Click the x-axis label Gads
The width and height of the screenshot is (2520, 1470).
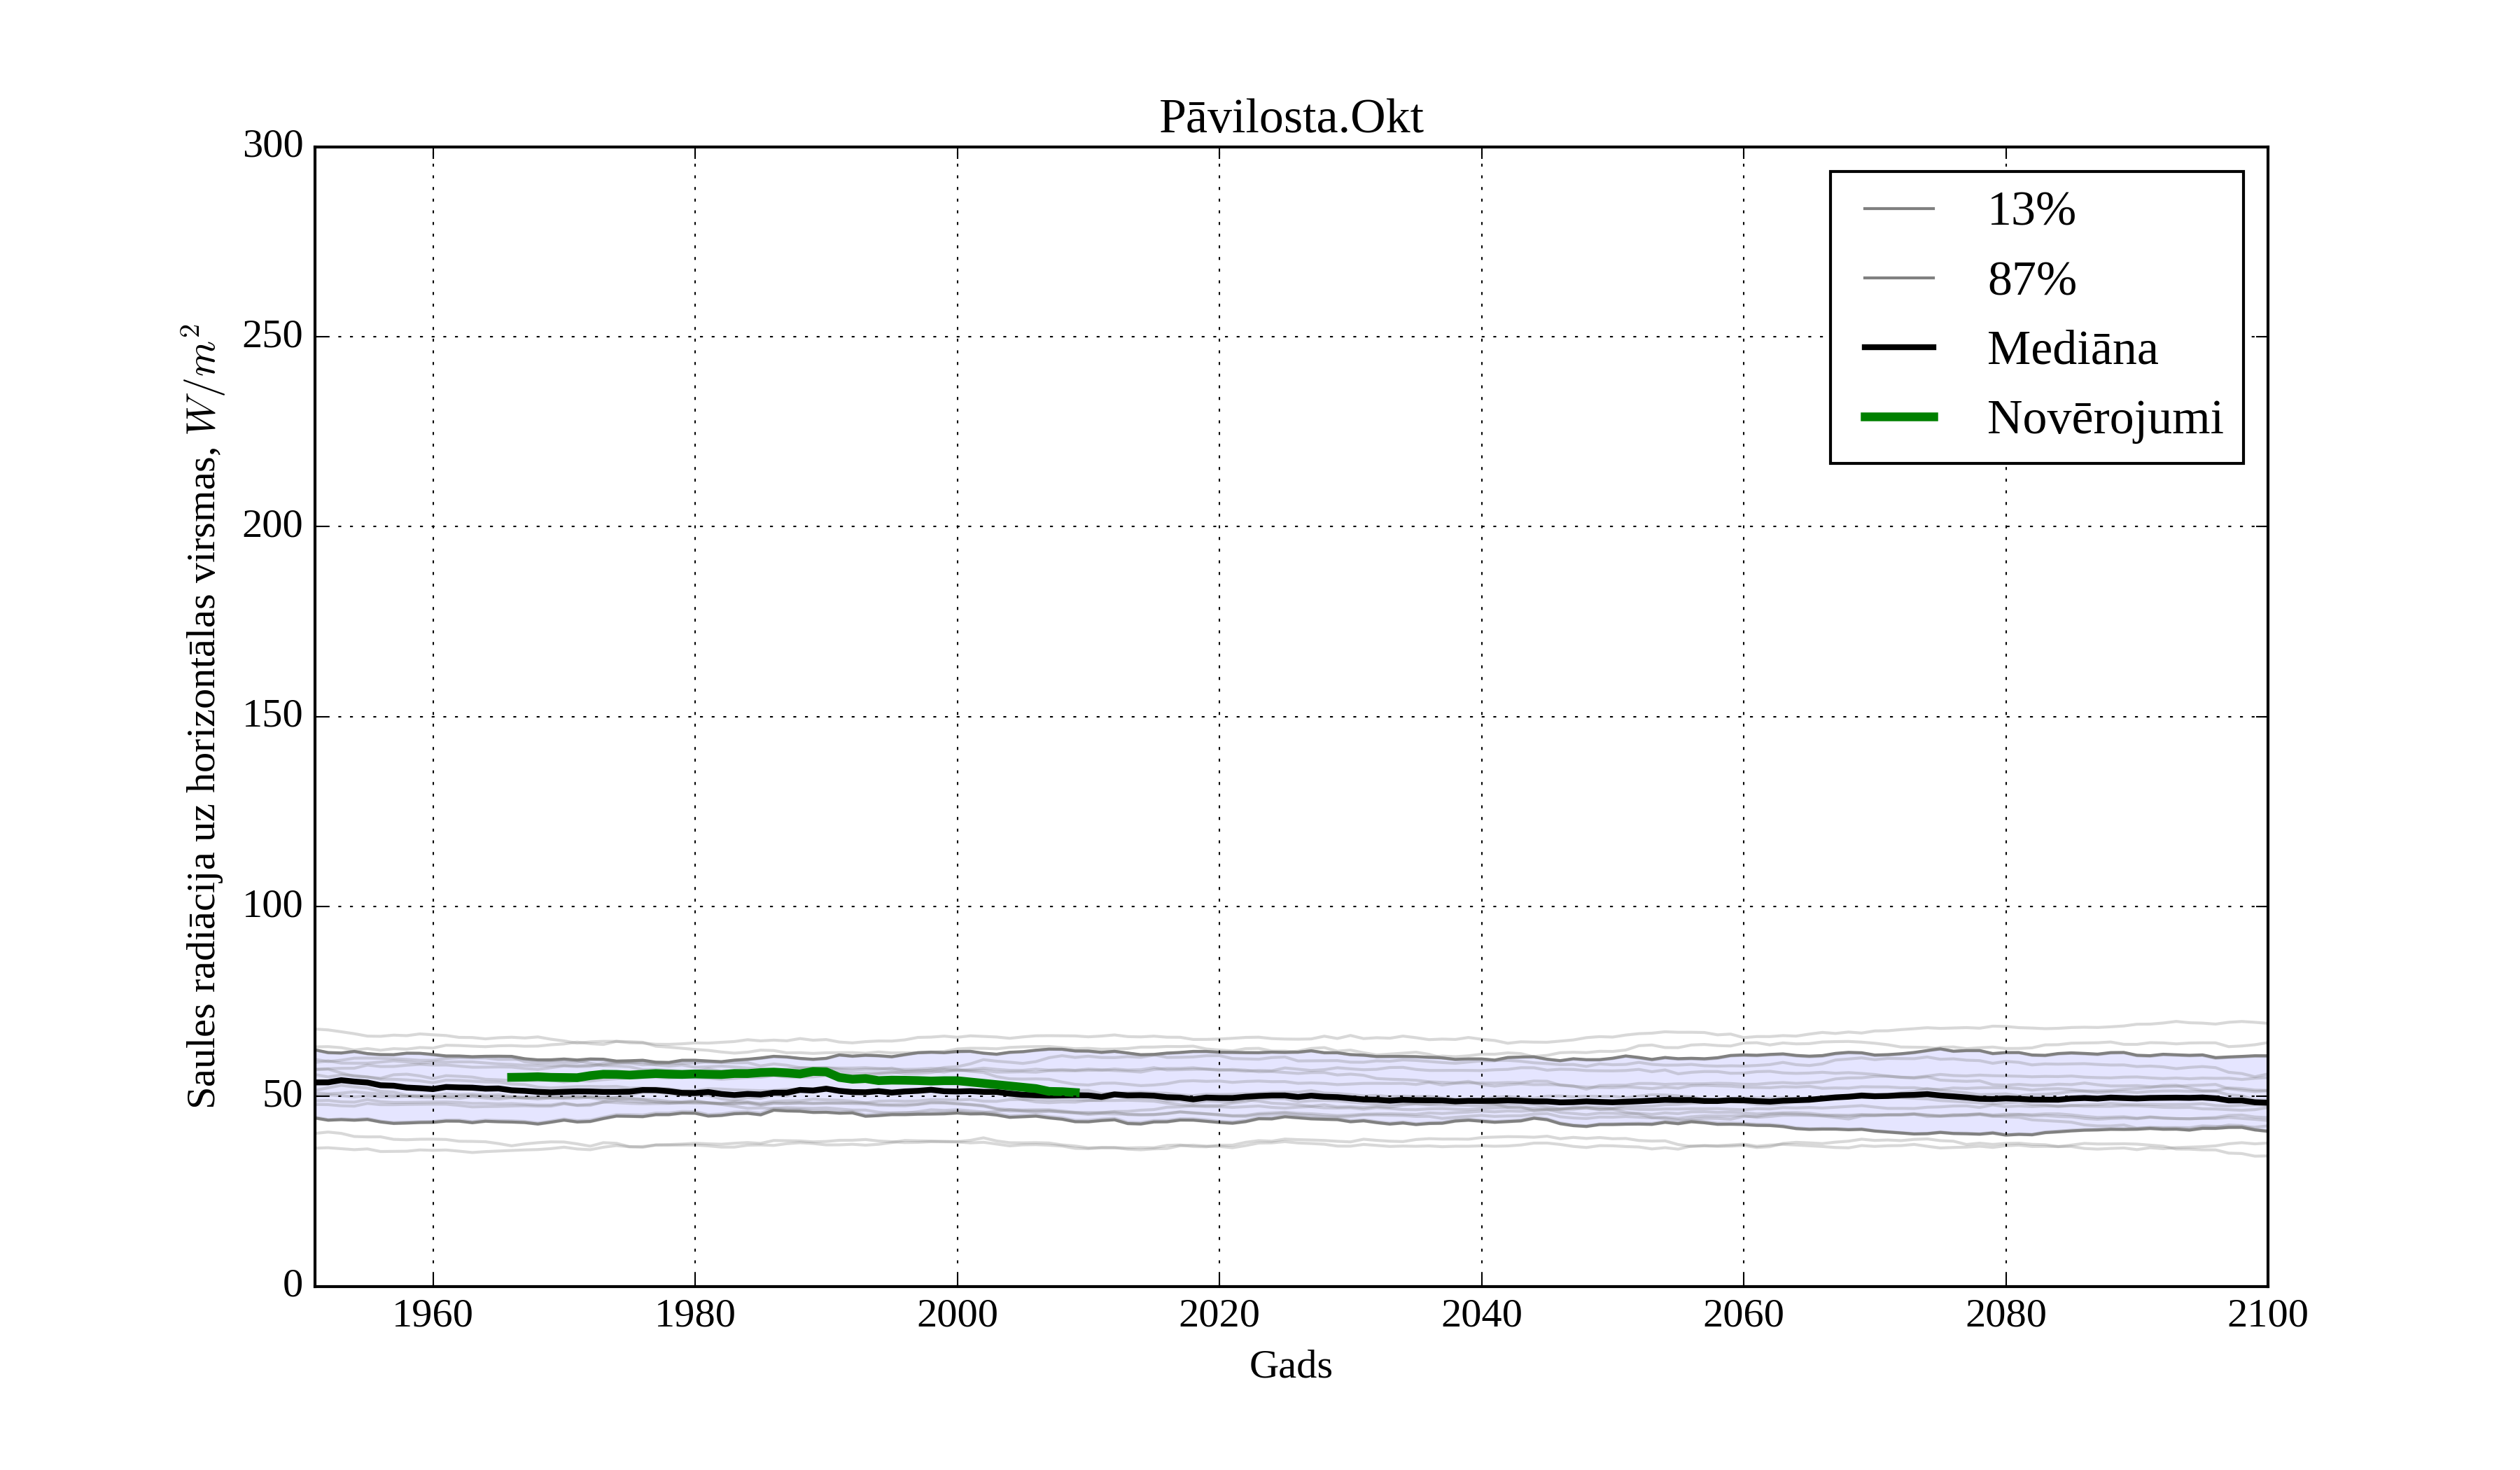point(1290,1365)
